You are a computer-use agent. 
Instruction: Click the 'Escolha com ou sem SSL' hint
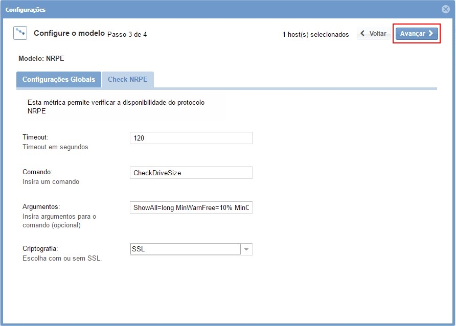click(62, 259)
